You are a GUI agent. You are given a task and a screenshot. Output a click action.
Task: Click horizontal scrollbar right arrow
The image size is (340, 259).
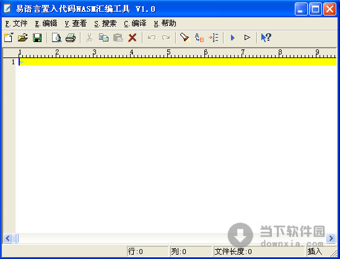pos(331,239)
